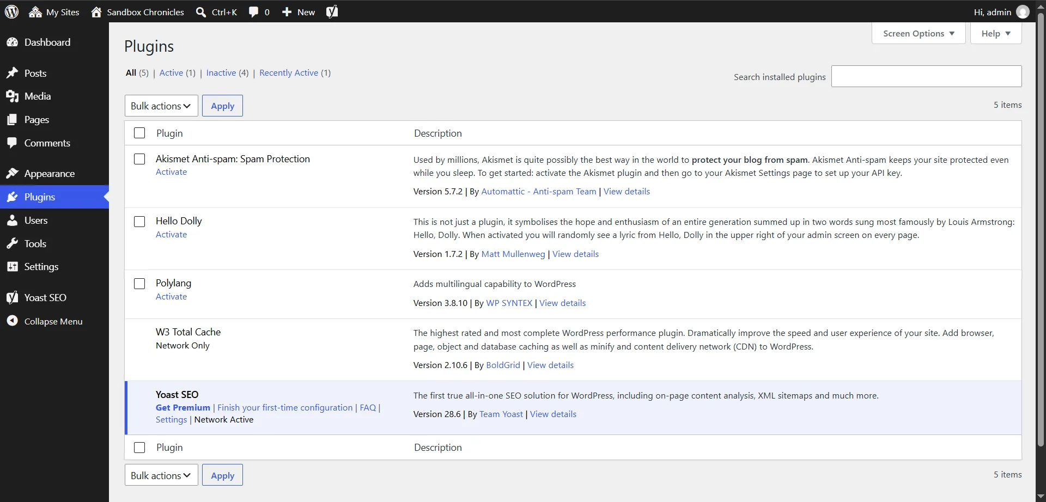Open the bottom Bulk actions dropdown
1046x502 pixels.
coord(161,475)
